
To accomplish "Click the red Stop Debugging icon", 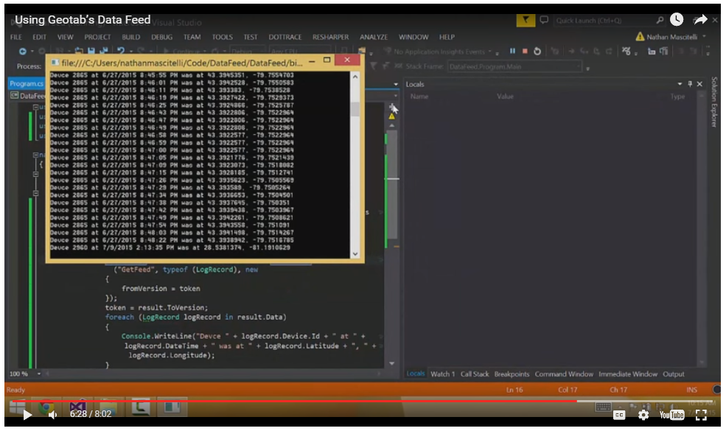I will coord(524,52).
